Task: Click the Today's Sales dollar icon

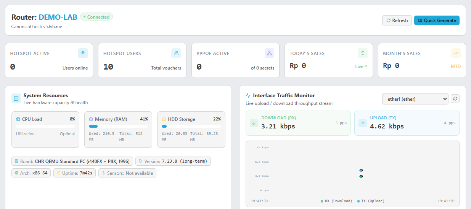Action: pos(363,53)
